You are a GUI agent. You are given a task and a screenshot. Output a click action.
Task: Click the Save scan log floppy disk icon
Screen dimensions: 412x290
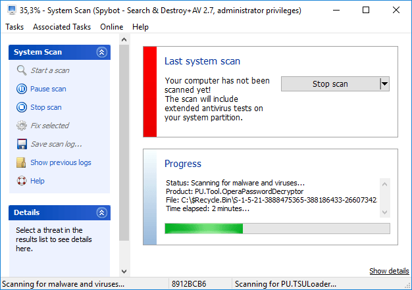22,144
